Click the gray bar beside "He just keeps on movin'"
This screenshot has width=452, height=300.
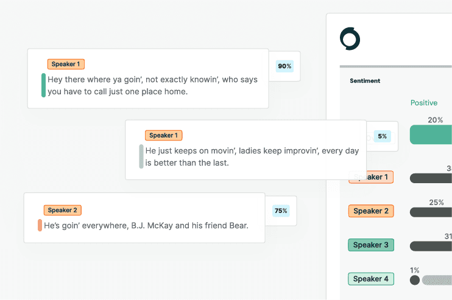click(141, 156)
